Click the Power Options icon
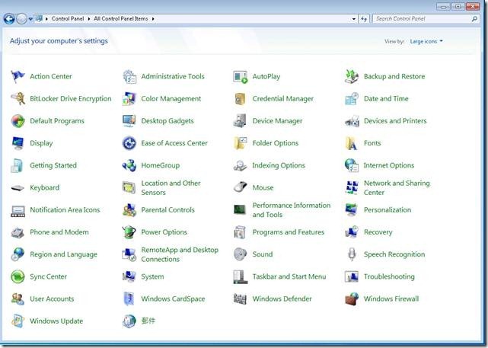Screen dimensions: 488x348 [x=129, y=232]
